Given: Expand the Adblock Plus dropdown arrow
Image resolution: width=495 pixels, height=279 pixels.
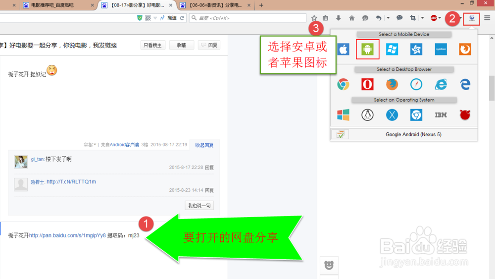Looking at the screenshot, I should tap(440, 18).
